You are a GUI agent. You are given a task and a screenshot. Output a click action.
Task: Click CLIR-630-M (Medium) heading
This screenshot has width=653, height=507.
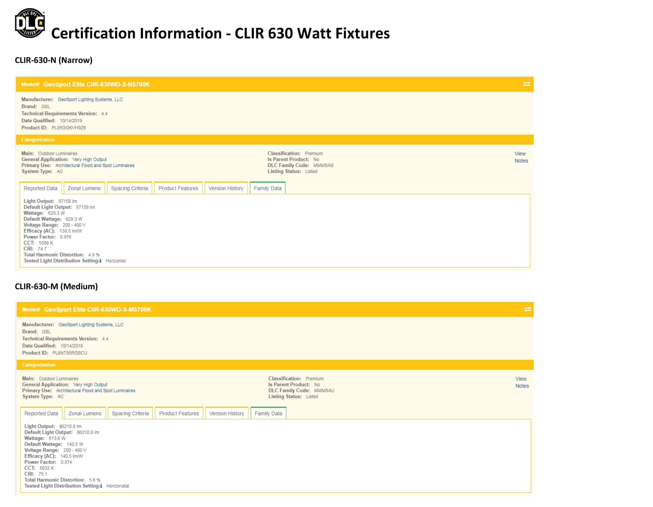(x=57, y=287)
